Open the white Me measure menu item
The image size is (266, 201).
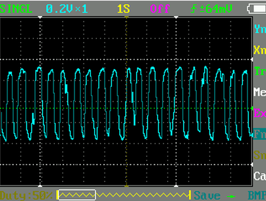(260, 92)
